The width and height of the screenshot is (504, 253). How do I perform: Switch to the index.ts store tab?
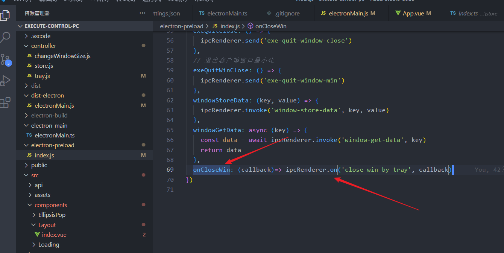pos(474,13)
